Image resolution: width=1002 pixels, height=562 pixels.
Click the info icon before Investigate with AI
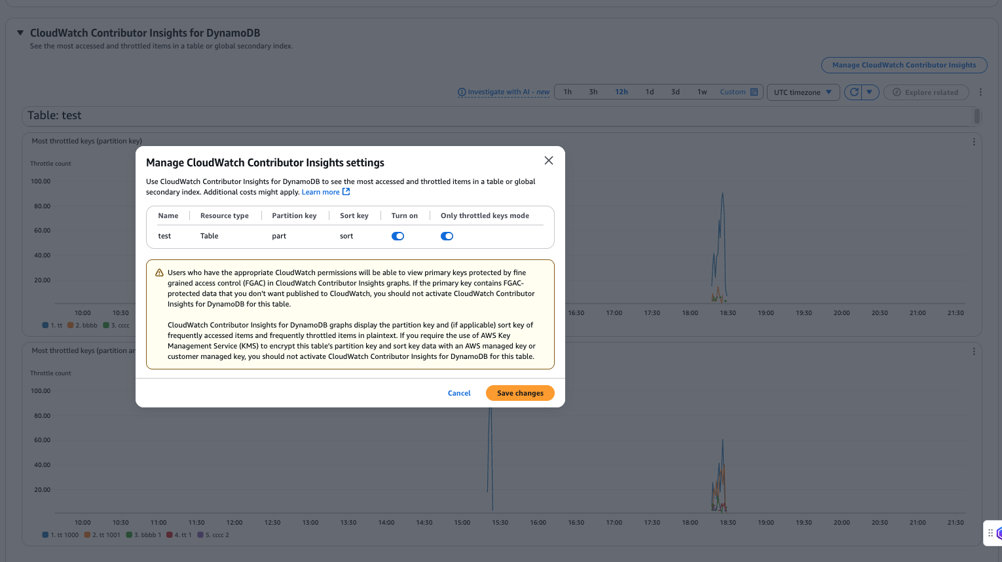coord(462,92)
